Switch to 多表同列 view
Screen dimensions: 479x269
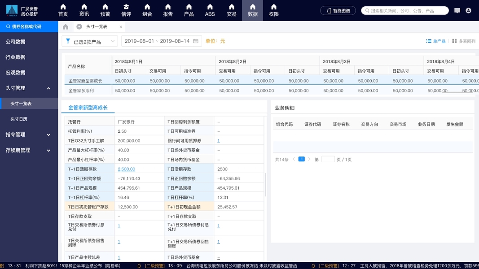click(x=464, y=41)
